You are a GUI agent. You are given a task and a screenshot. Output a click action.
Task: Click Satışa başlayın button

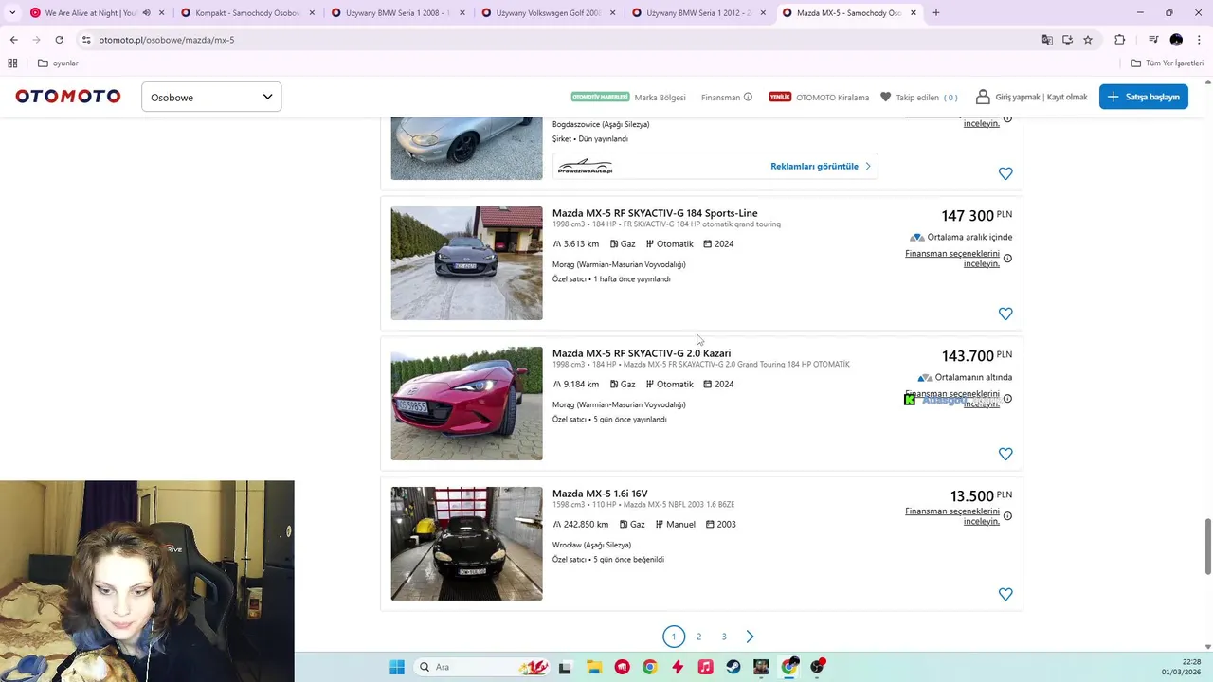pos(1143,97)
